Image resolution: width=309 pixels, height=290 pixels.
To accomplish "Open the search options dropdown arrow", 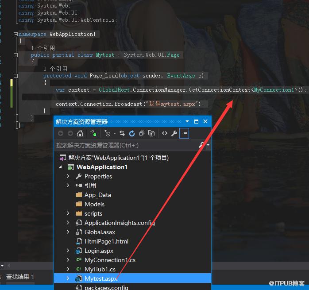I will (208, 145).
